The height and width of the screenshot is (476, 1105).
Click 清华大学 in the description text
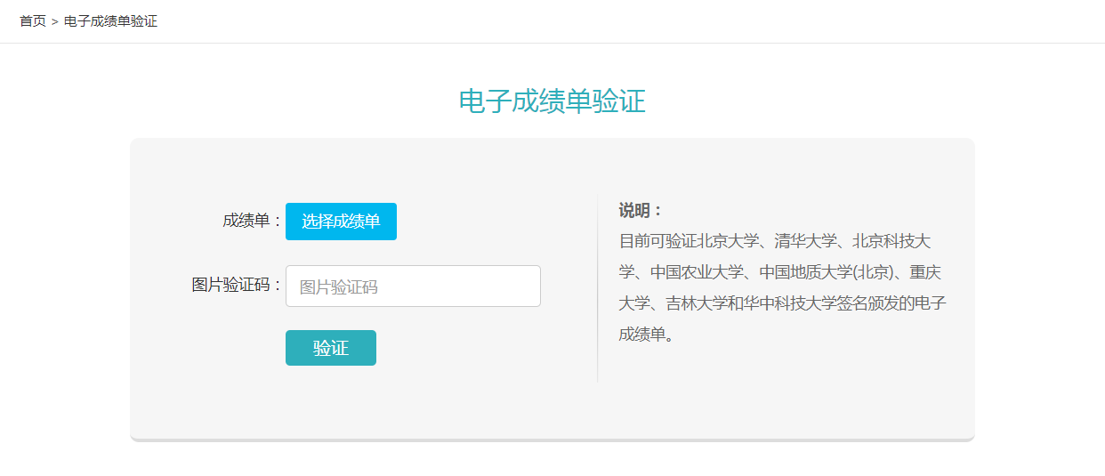[805, 242]
